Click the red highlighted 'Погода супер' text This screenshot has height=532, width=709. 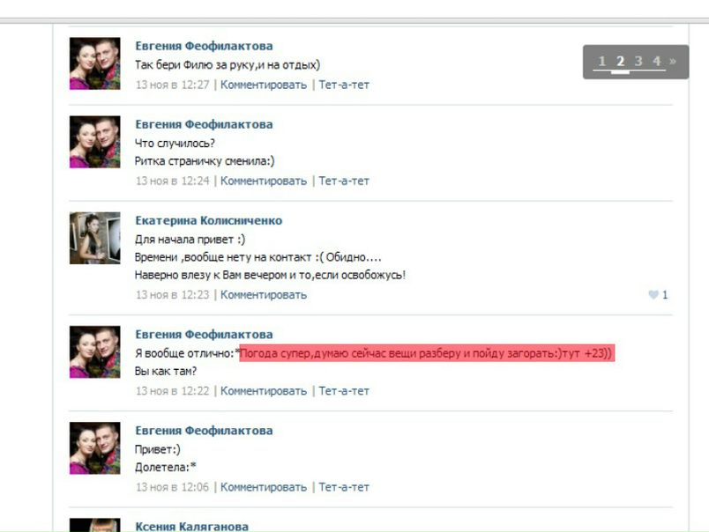point(427,352)
